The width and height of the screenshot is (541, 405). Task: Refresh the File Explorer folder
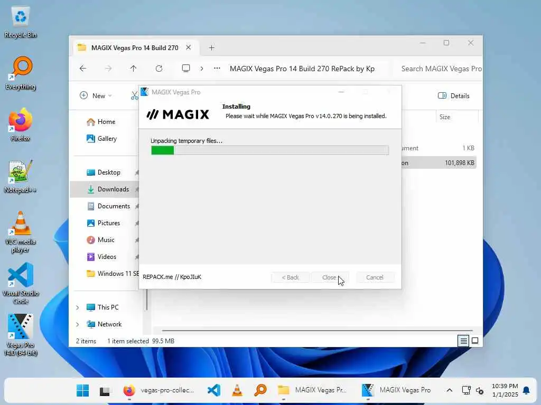pyautogui.click(x=158, y=69)
